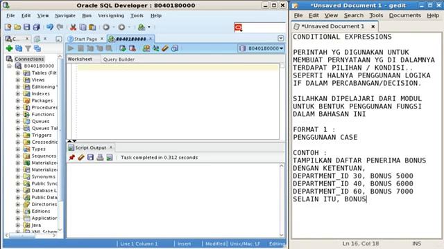Open the Run menu in SQL Developer
This screenshot has height=249, width=444.
tap(87, 15)
